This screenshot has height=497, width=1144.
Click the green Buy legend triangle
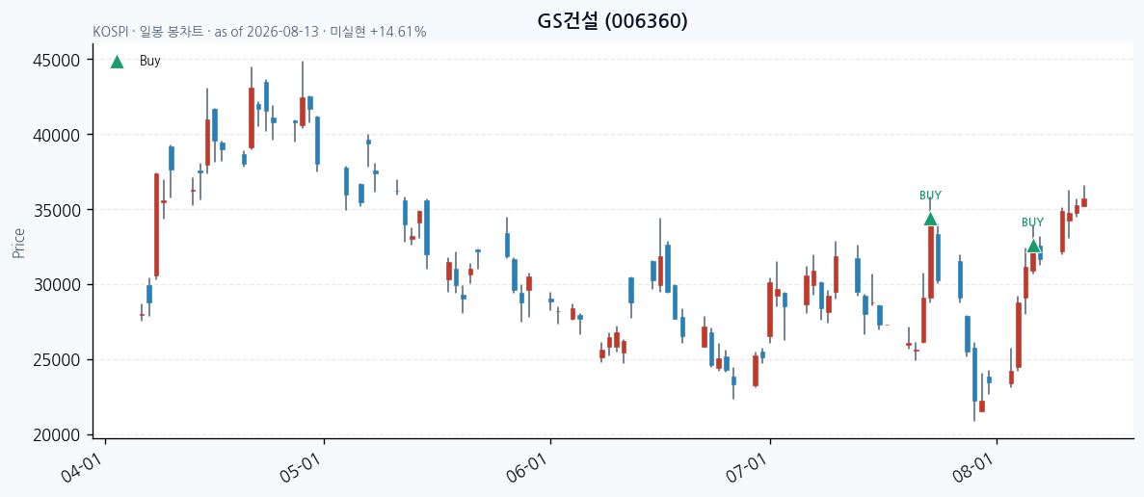coord(117,62)
